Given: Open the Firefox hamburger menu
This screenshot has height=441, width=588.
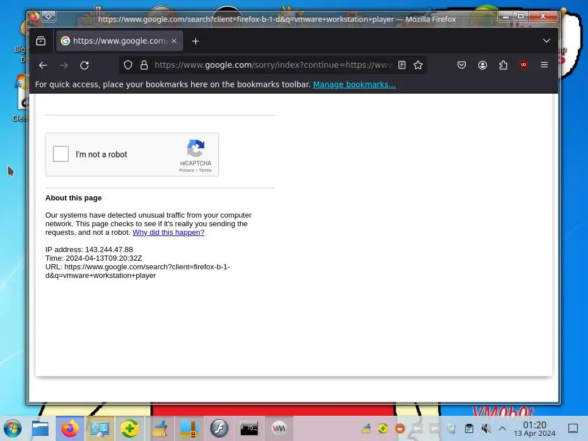Looking at the screenshot, I should coord(544,65).
